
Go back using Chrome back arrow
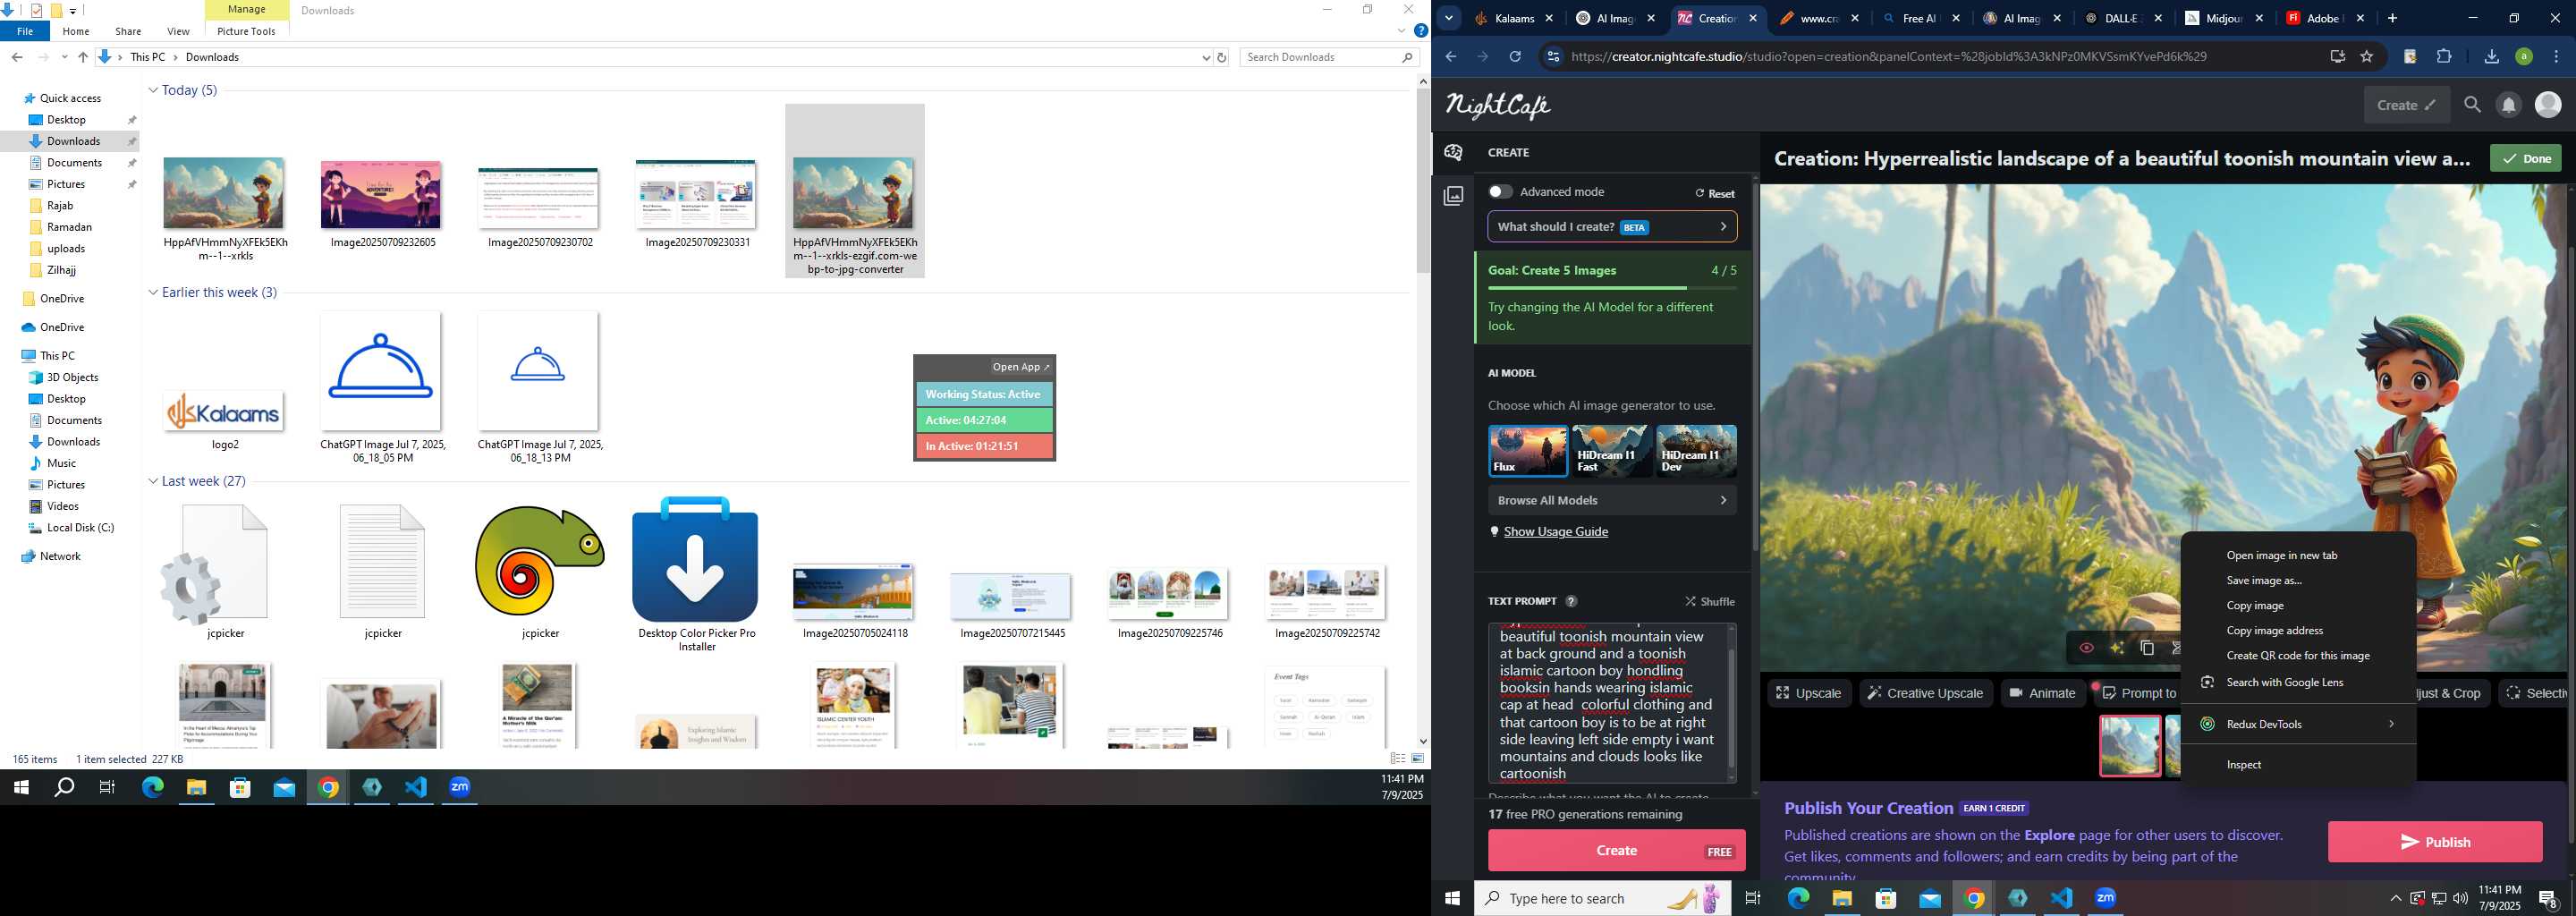pos(1451,57)
